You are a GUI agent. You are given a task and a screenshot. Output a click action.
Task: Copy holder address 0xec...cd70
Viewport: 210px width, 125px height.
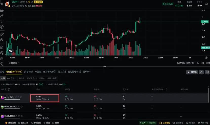click(22, 107)
